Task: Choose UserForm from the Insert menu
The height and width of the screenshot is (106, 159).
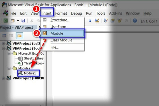Action: point(62,27)
